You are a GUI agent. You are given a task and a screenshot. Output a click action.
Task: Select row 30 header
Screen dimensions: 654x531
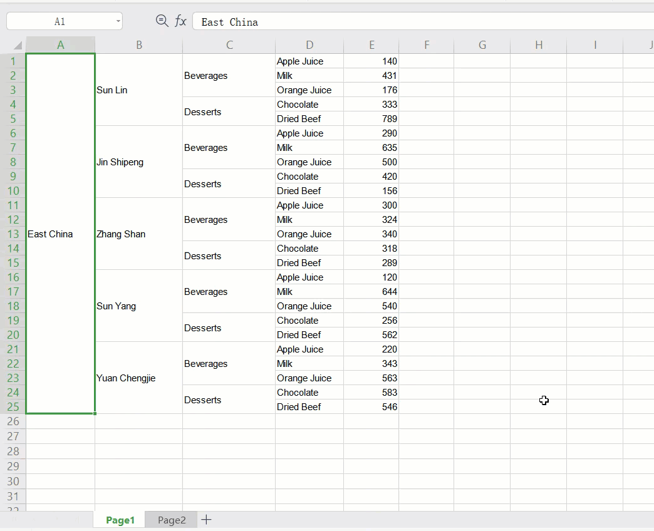pos(13,482)
